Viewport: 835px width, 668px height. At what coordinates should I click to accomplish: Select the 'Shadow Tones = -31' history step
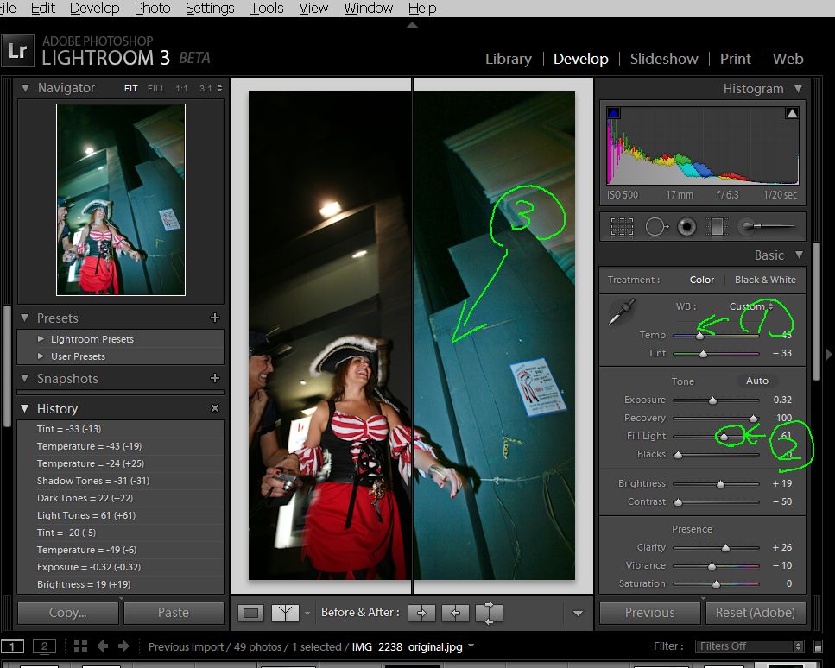[x=85, y=481]
